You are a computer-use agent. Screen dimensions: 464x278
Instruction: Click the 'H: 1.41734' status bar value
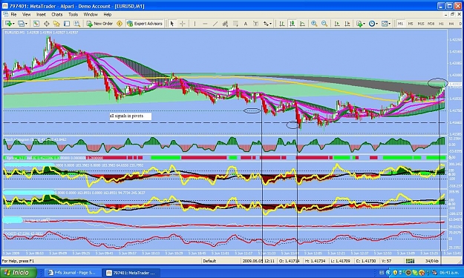pos(315,261)
